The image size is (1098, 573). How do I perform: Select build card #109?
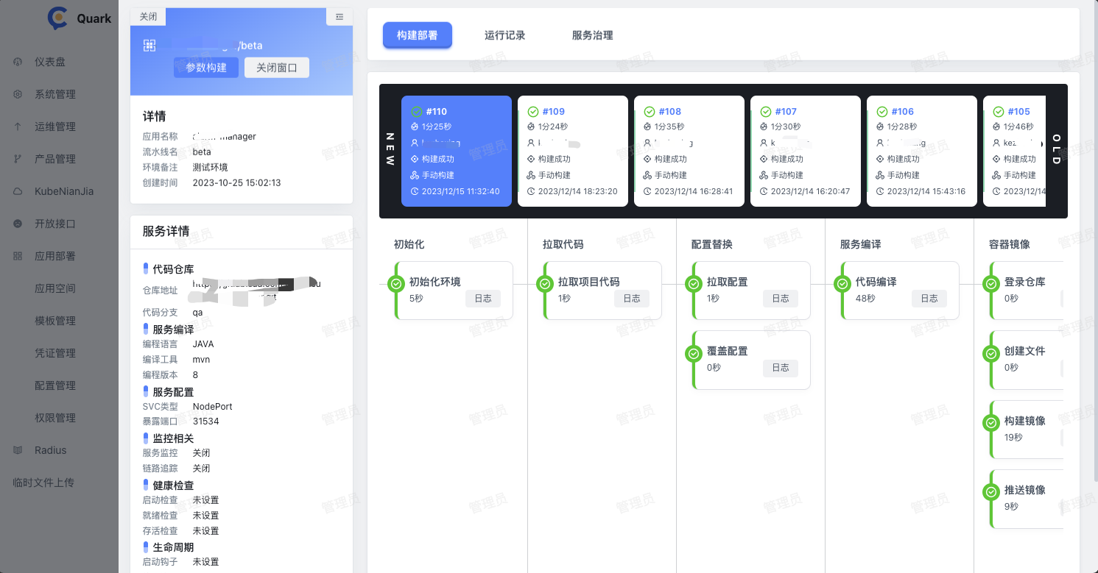click(x=573, y=151)
